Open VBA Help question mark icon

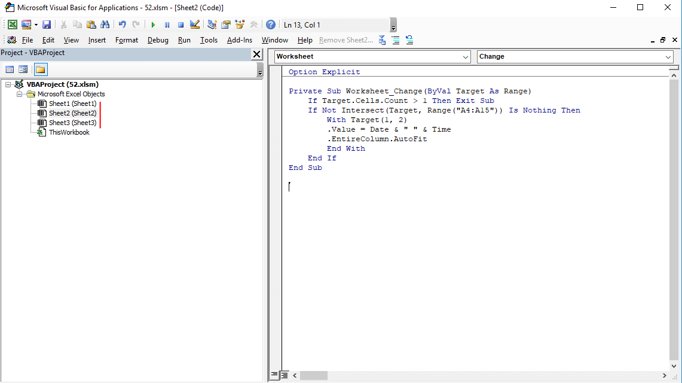point(271,25)
